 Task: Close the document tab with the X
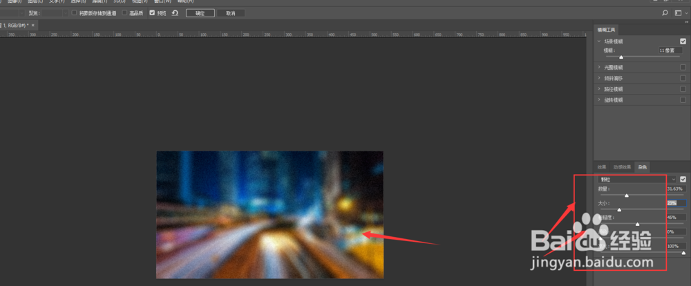click(x=33, y=26)
